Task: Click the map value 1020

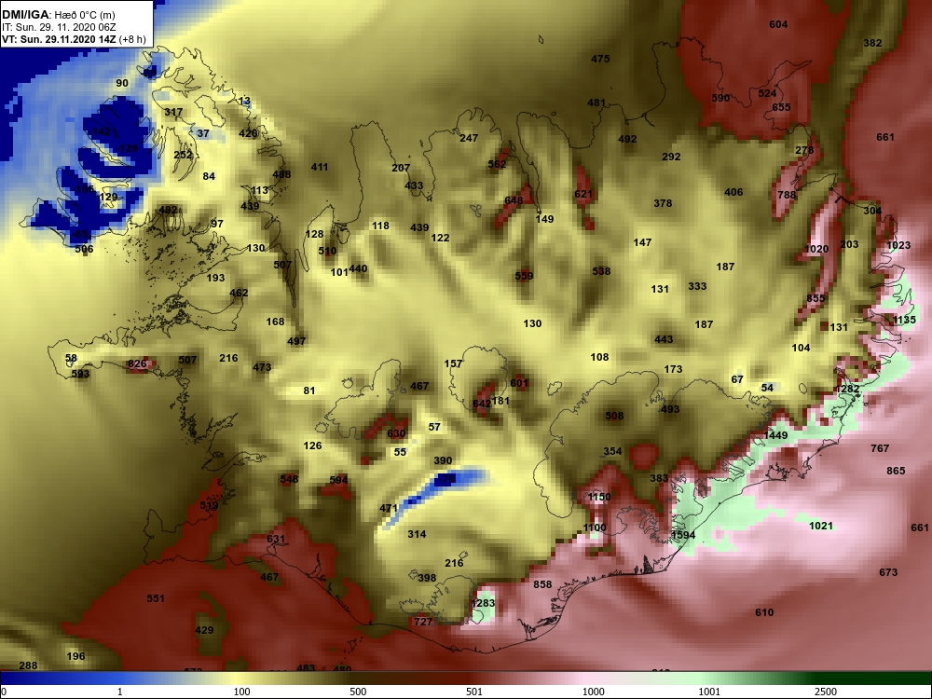Action: click(816, 249)
